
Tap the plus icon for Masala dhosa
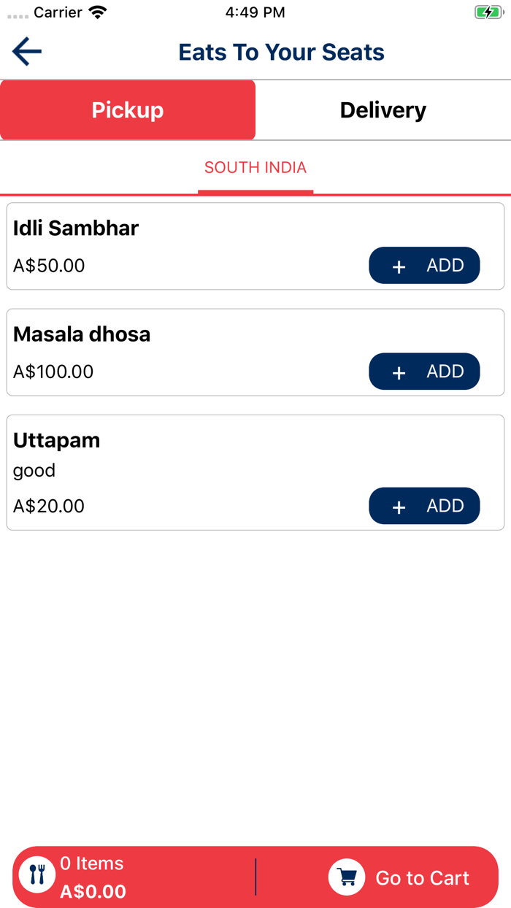point(399,372)
